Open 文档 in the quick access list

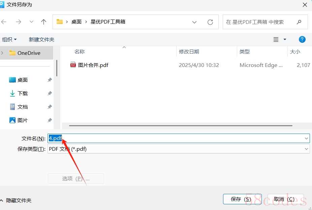tap(22, 107)
